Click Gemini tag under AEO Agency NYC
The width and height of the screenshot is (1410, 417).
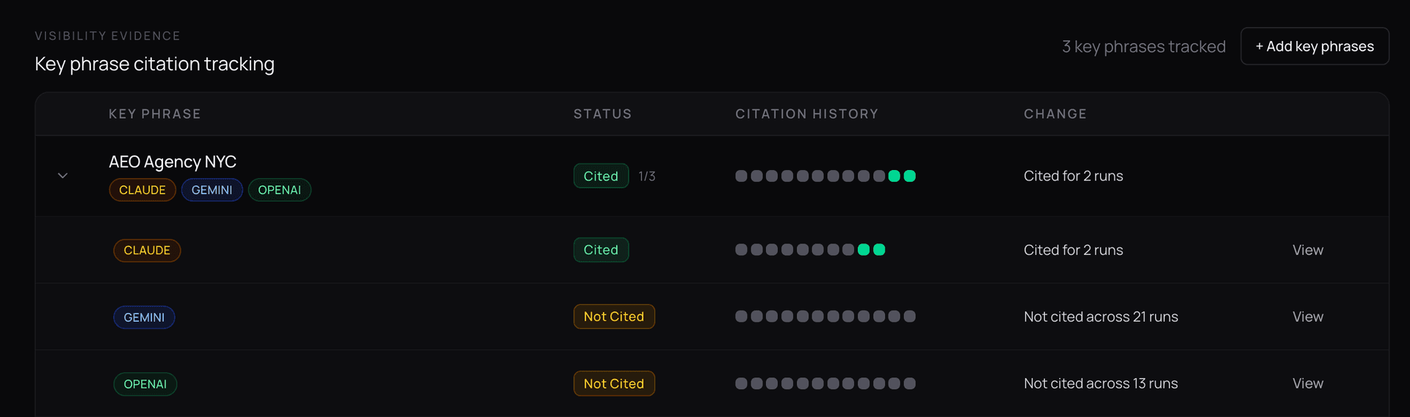click(211, 190)
